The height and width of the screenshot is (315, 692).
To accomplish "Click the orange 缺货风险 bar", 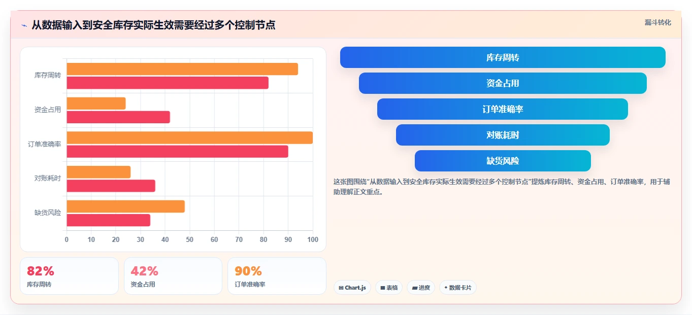I will [x=125, y=206].
